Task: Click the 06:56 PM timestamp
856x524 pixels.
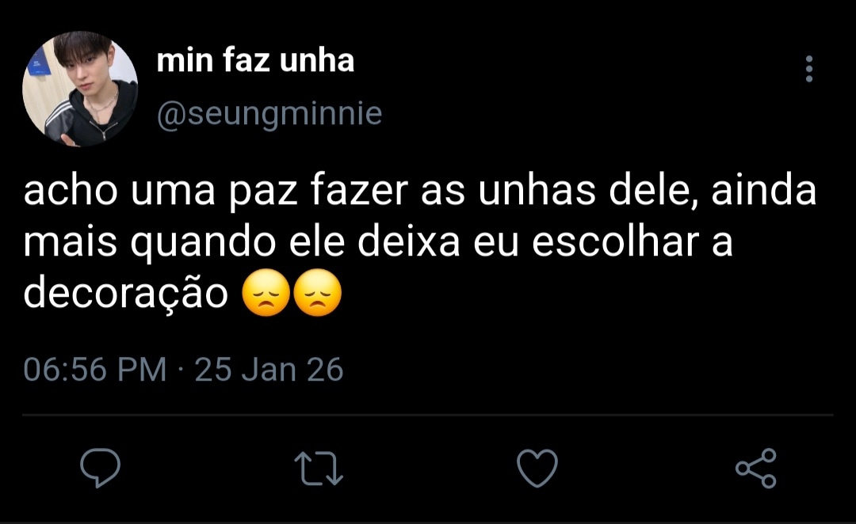Action: [x=95, y=370]
